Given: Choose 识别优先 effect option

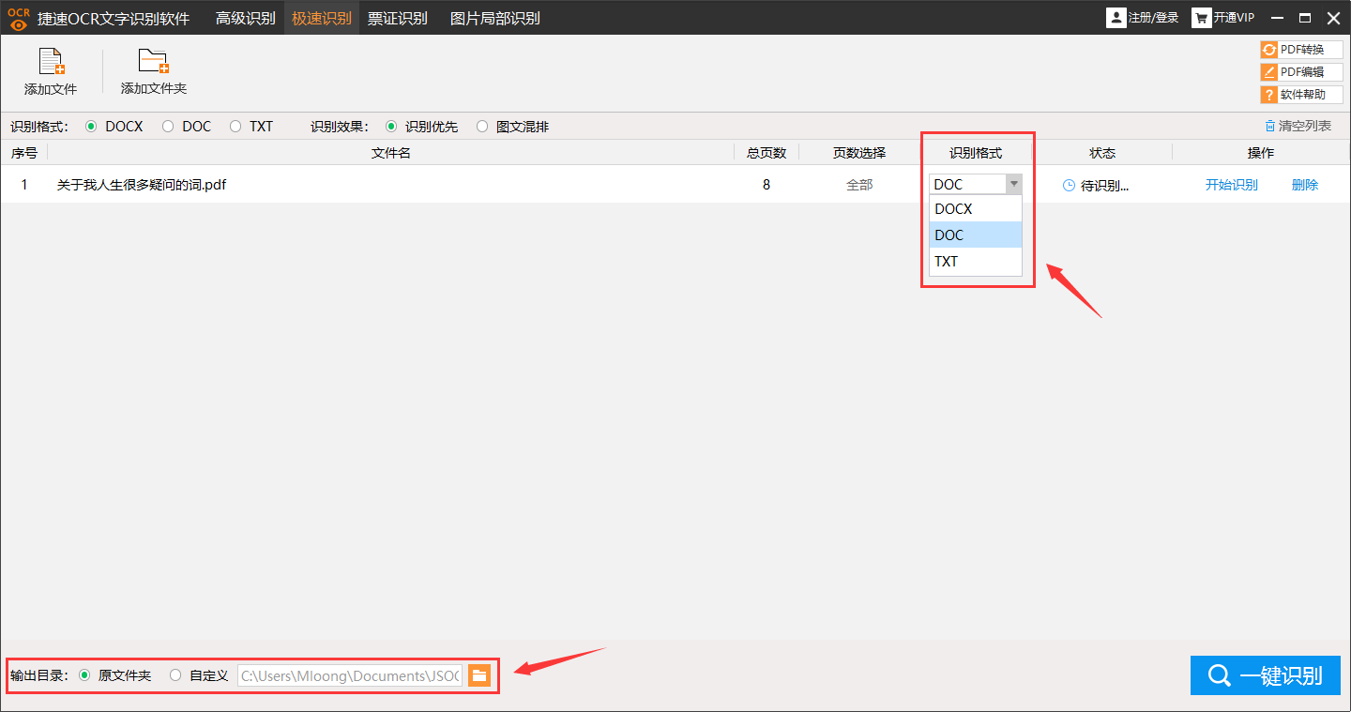Looking at the screenshot, I should (x=391, y=126).
